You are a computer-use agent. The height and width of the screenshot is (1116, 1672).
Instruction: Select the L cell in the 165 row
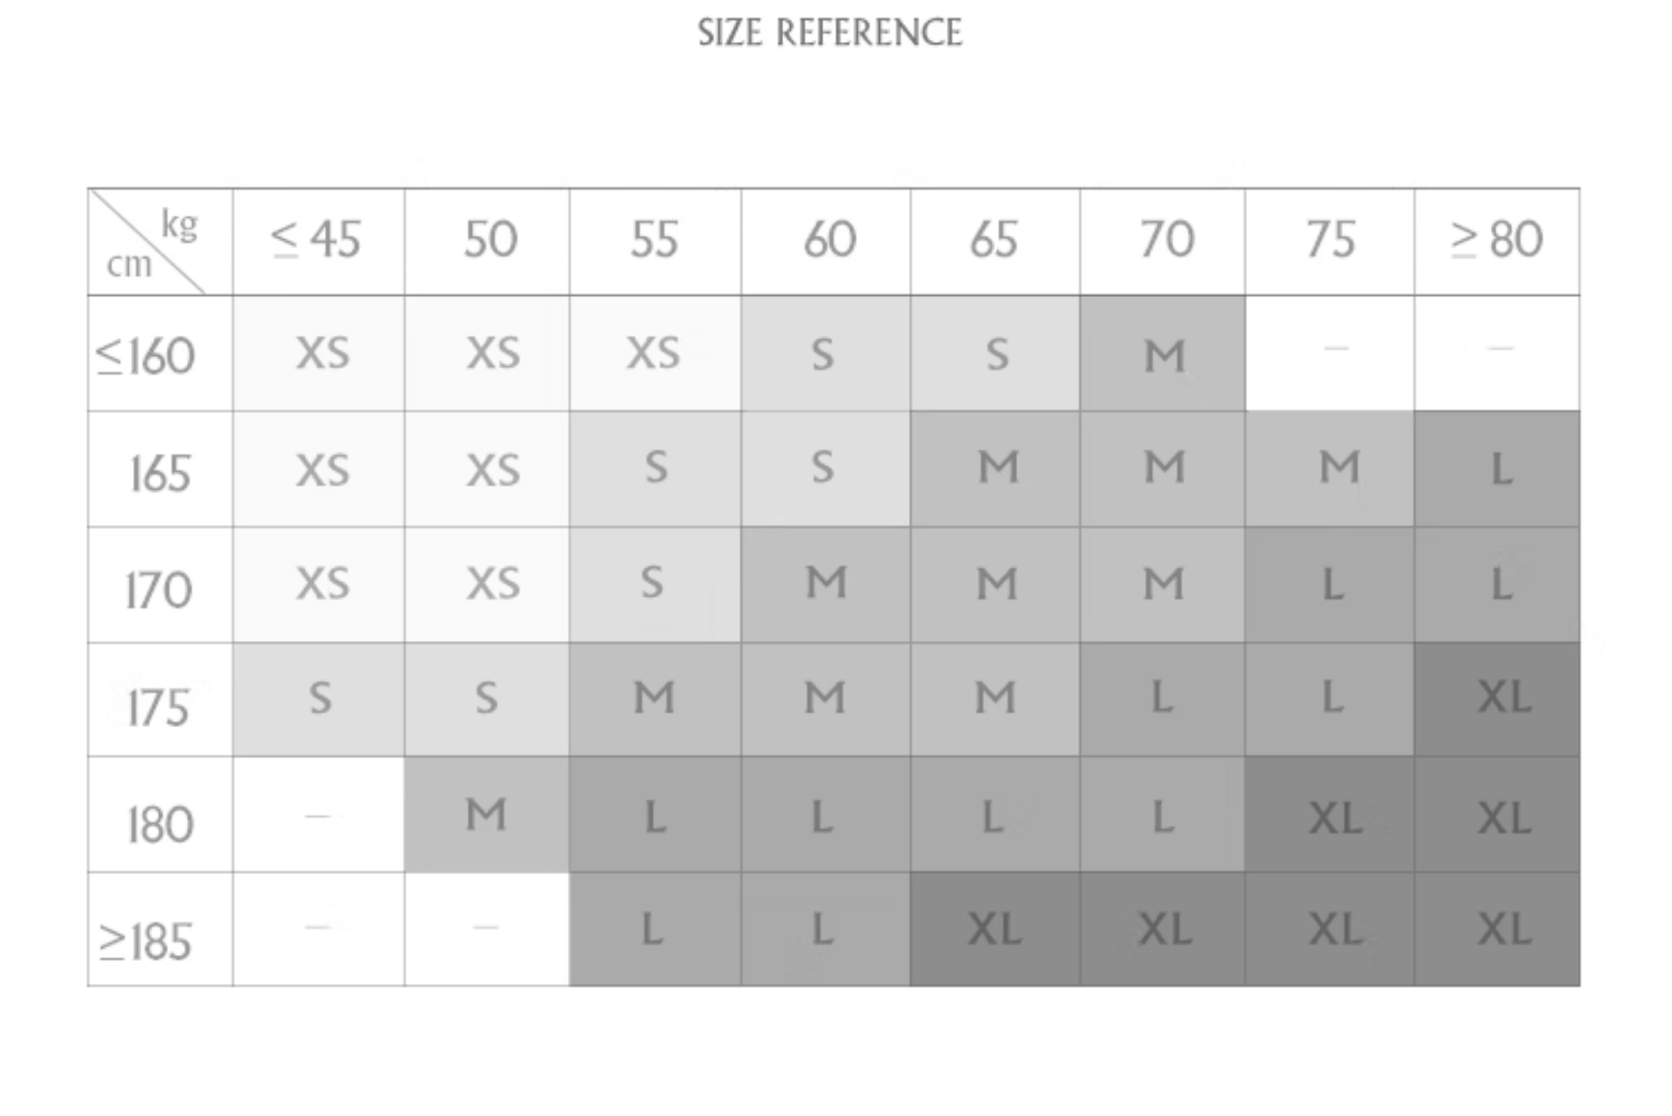pos(1497,470)
